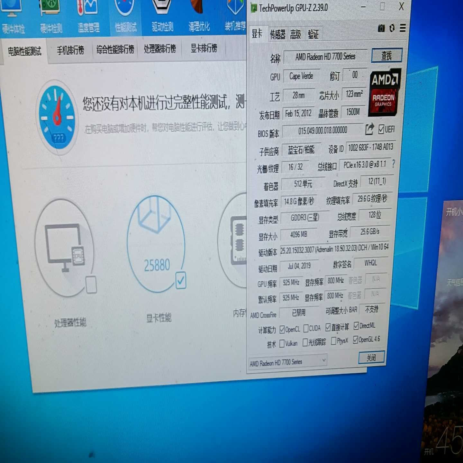This screenshot has height=463, width=463.
Task: Switch to the 高级 tab in GPU-Z
Action: coord(295,34)
